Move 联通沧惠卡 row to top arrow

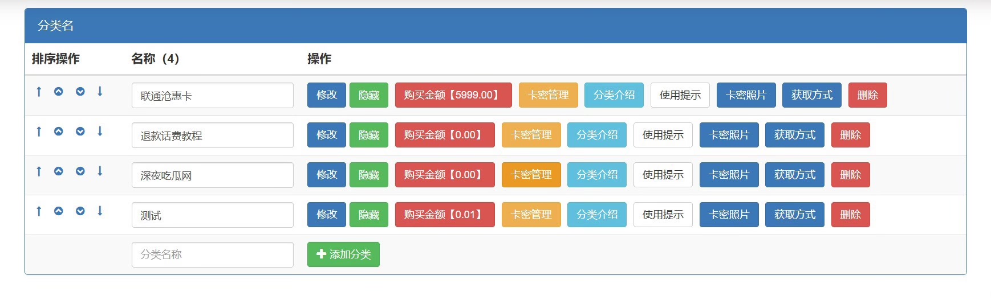click(39, 91)
